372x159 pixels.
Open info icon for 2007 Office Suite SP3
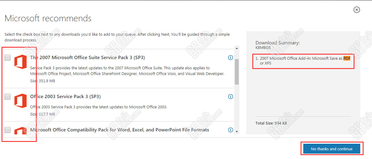pyautogui.click(x=231, y=58)
